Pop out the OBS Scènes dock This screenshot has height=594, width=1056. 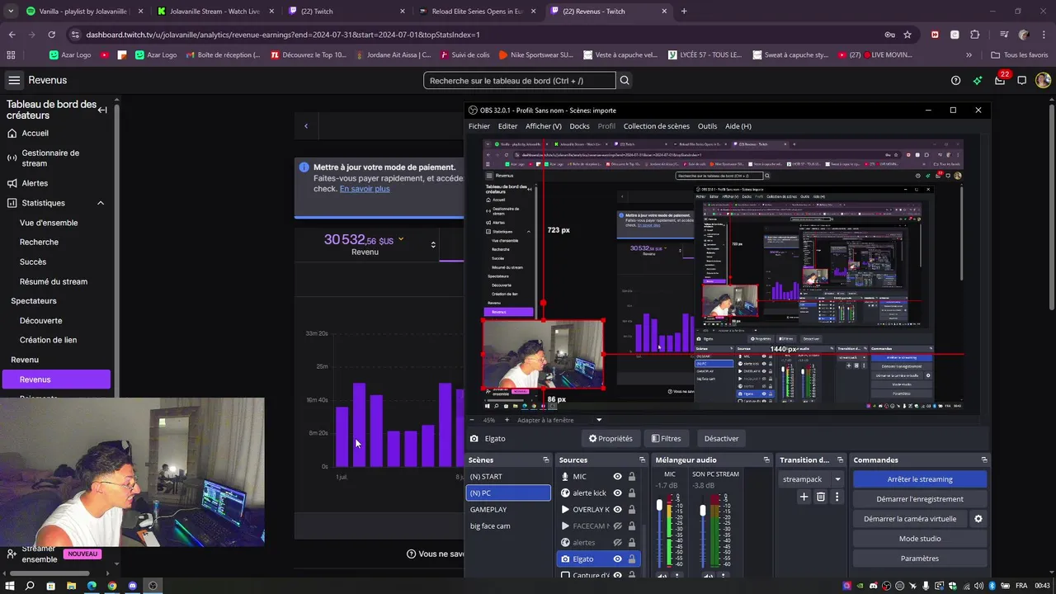pyautogui.click(x=545, y=460)
